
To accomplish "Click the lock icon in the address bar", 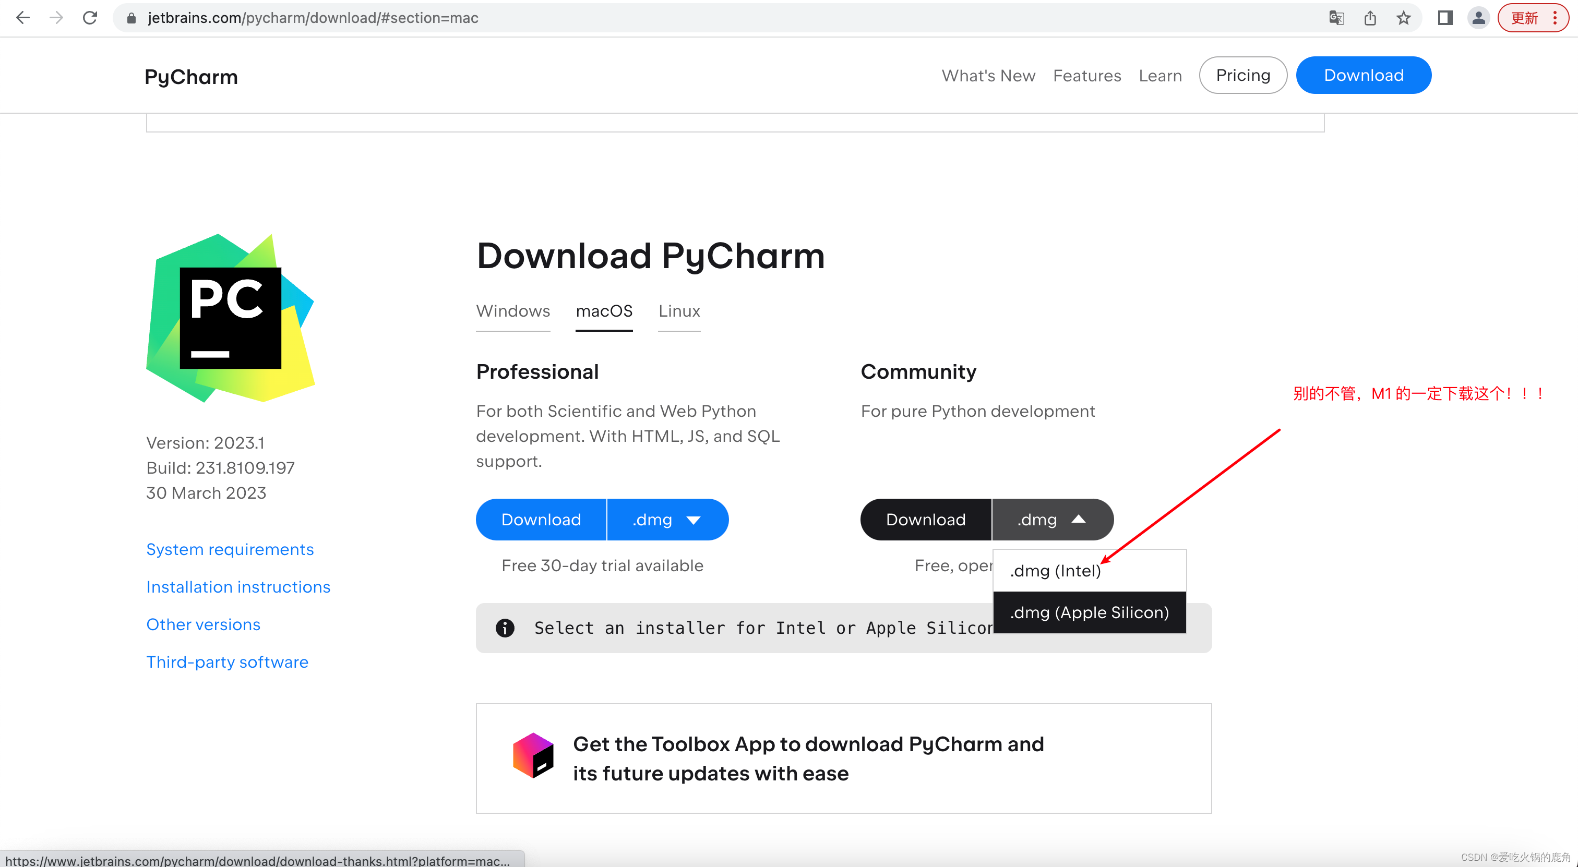I will (x=130, y=18).
